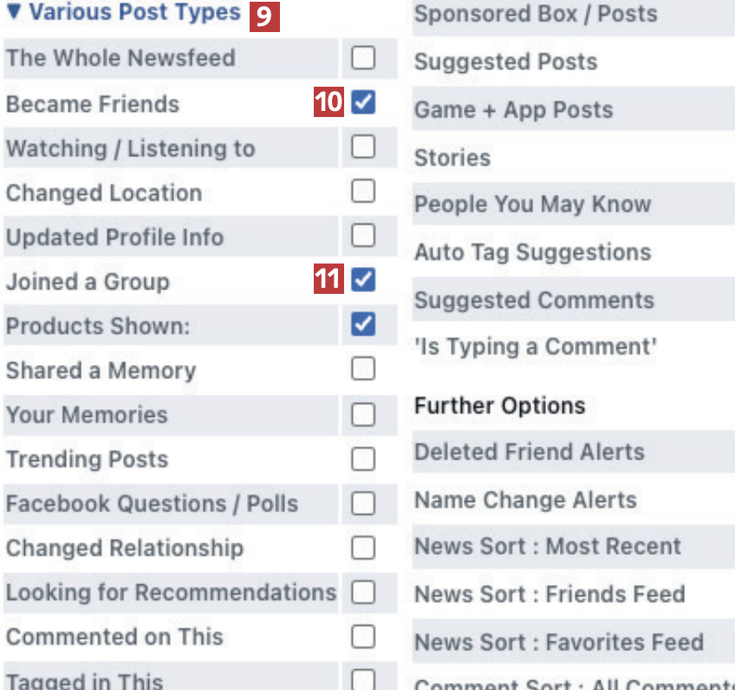Enable Looking for Recommendations checkbox
Image resolution: width=735 pixels, height=690 pixels.
point(363,592)
